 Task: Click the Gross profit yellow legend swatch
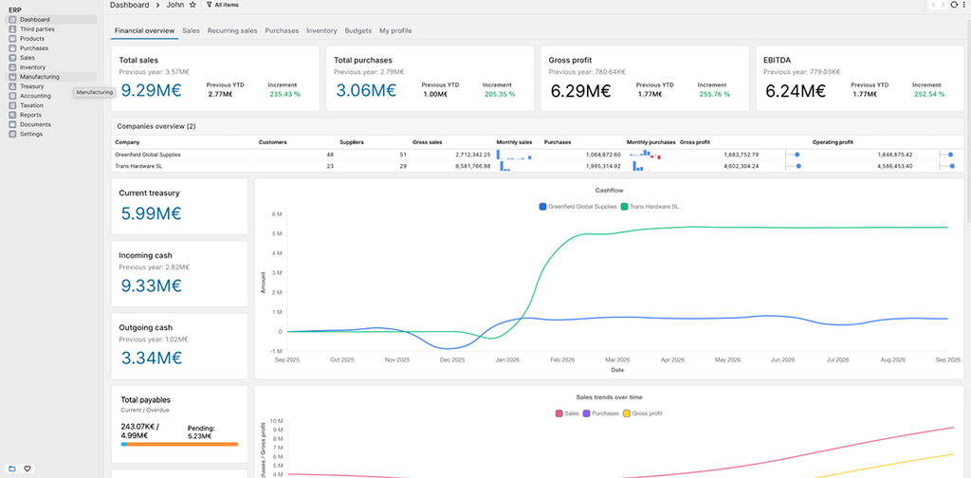click(626, 413)
